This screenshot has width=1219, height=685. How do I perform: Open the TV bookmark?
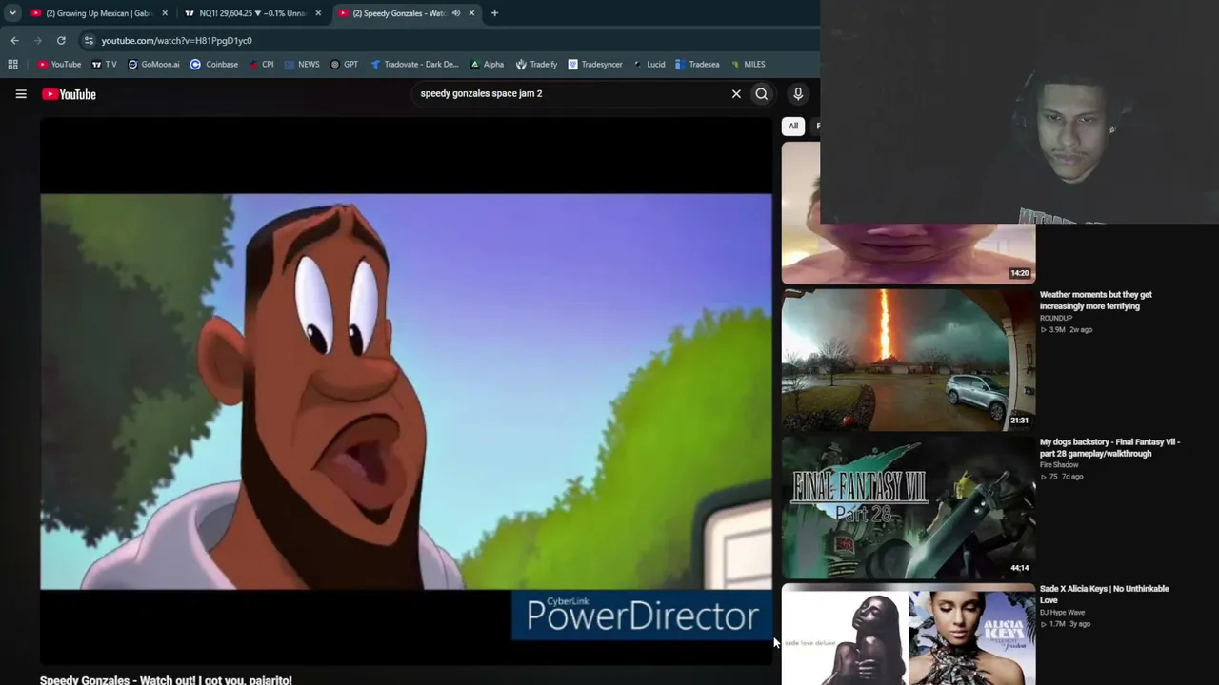point(104,65)
